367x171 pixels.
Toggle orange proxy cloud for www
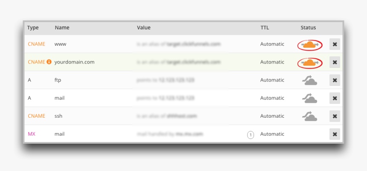coord(309,44)
